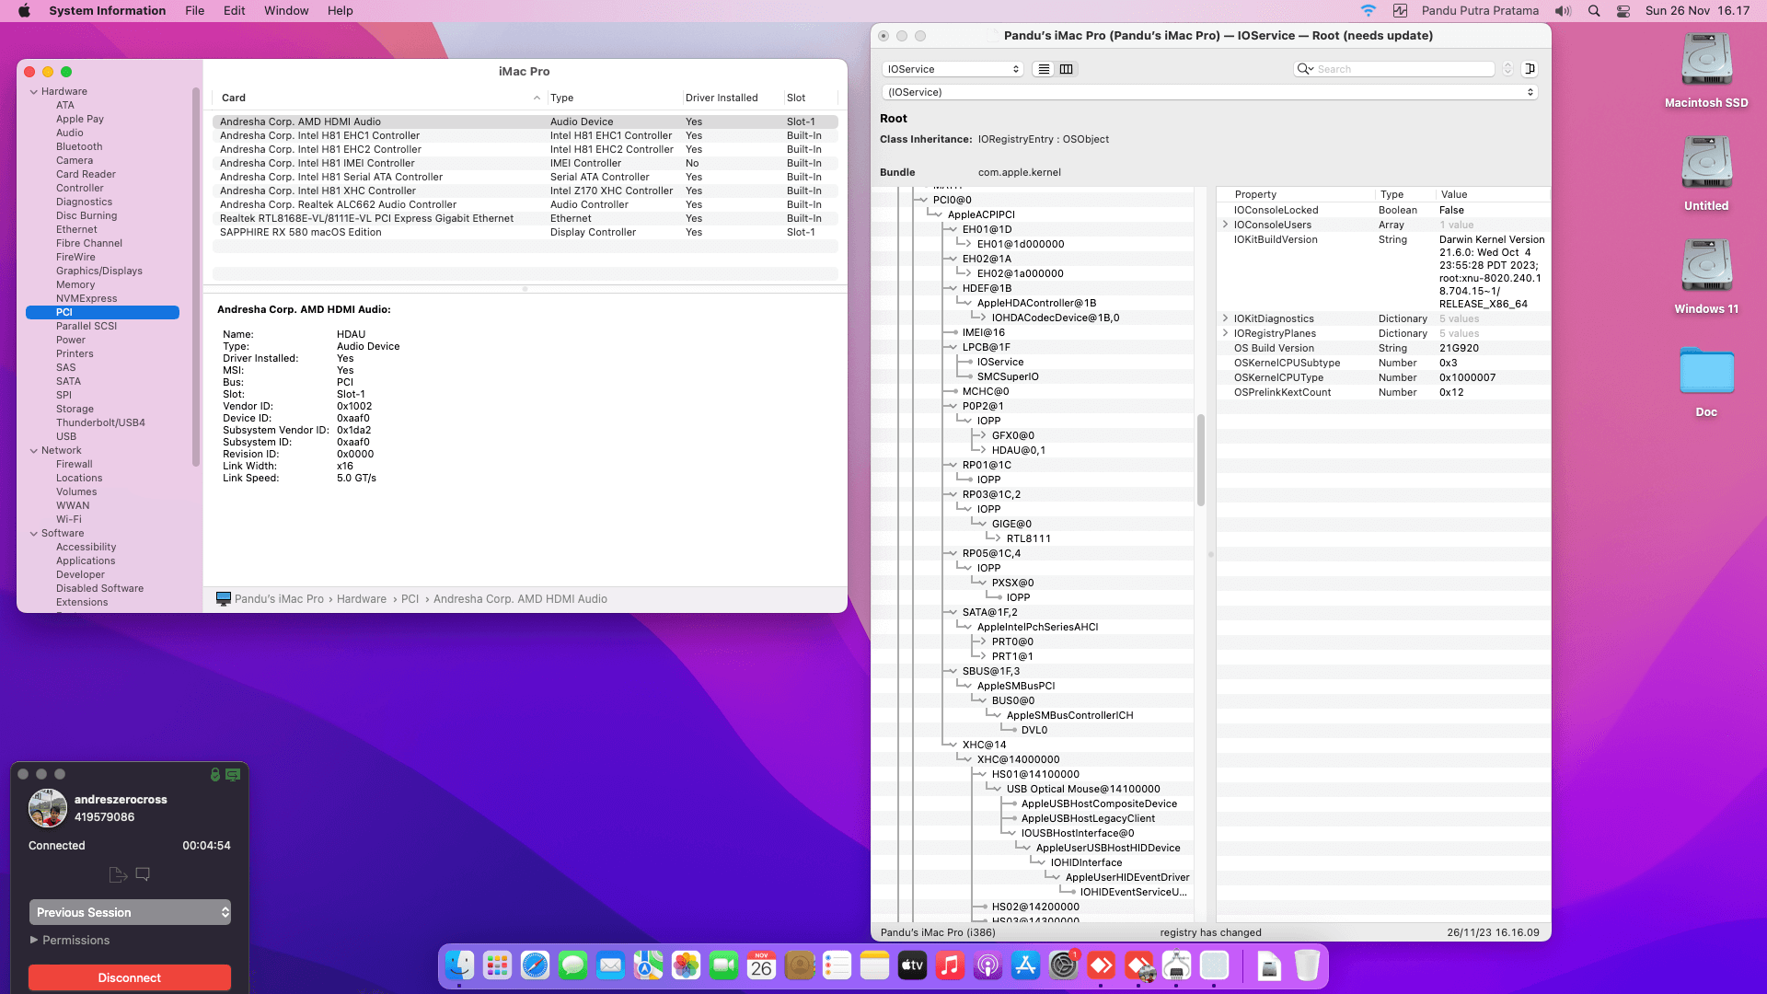The height and width of the screenshot is (994, 1767).
Task: Collapse the Network section in sidebar
Action: click(34, 451)
